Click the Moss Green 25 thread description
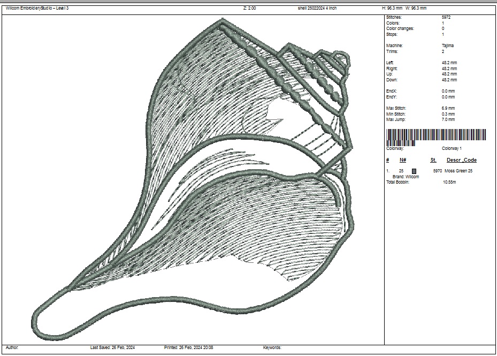This screenshot has width=497, height=356. pos(458,171)
